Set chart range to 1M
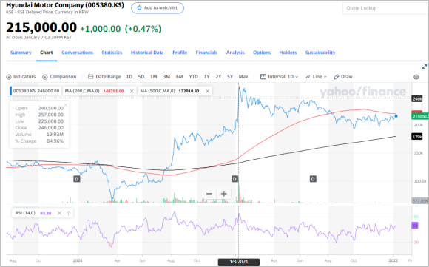The width and height of the screenshot is (429, 267). (154, 77)
